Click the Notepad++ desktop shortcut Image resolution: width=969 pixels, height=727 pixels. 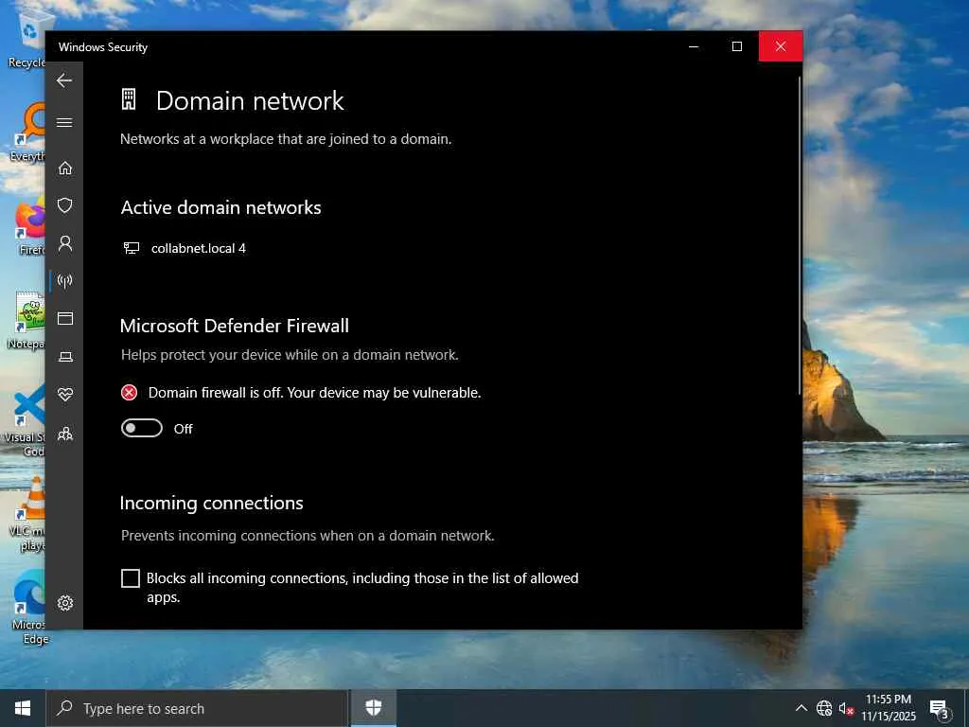click(28, 320)
